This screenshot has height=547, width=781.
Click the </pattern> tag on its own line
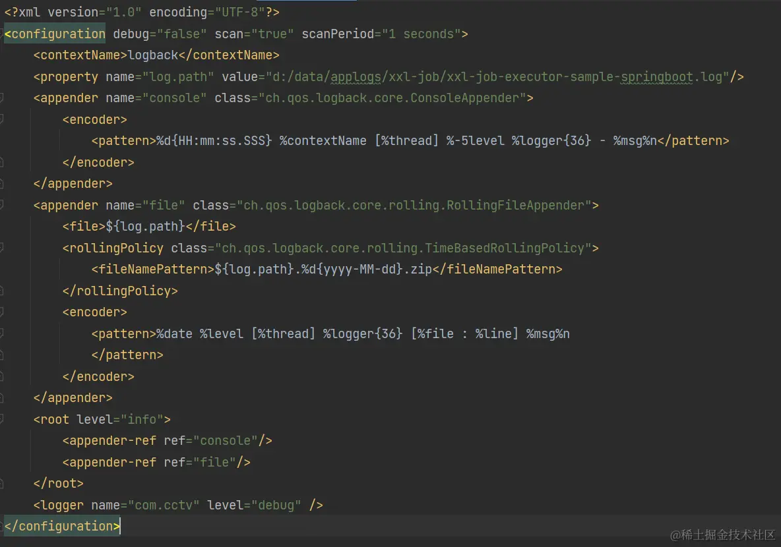click(127, 355)
